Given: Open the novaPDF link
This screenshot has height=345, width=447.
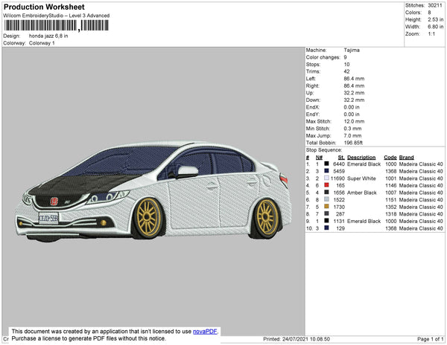Looking at the screenshot, I should tap(206, 331).
